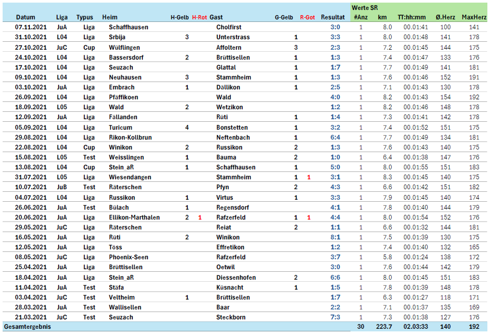Select the red R-Got column header

point(307,17)
